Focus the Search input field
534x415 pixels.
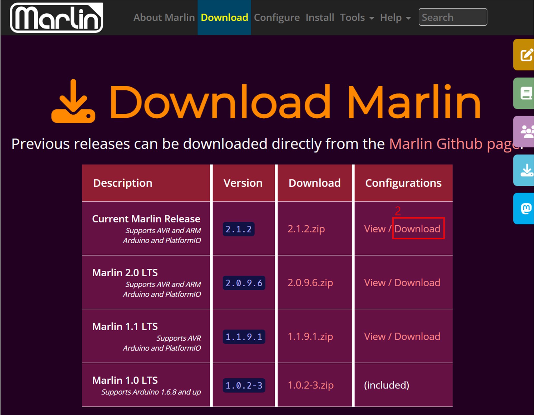(453, 17)
